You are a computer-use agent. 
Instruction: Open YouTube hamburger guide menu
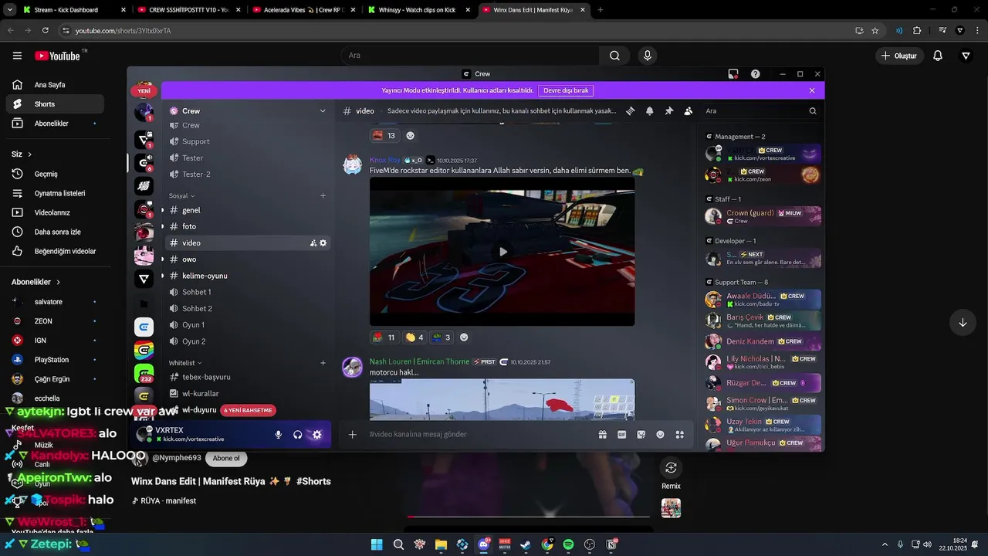coord(17,56)
